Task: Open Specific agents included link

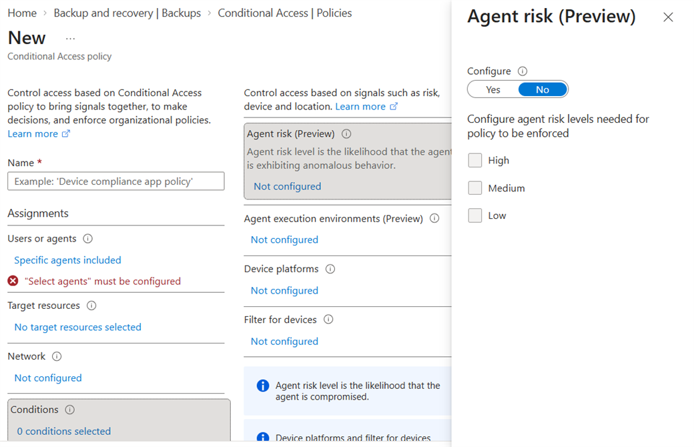Action: [x=67, y=260]
